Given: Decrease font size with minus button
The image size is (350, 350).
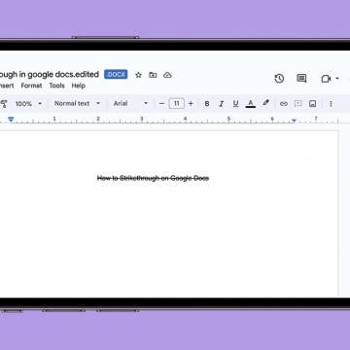Looking at the screenshot, I should point(162,104).
